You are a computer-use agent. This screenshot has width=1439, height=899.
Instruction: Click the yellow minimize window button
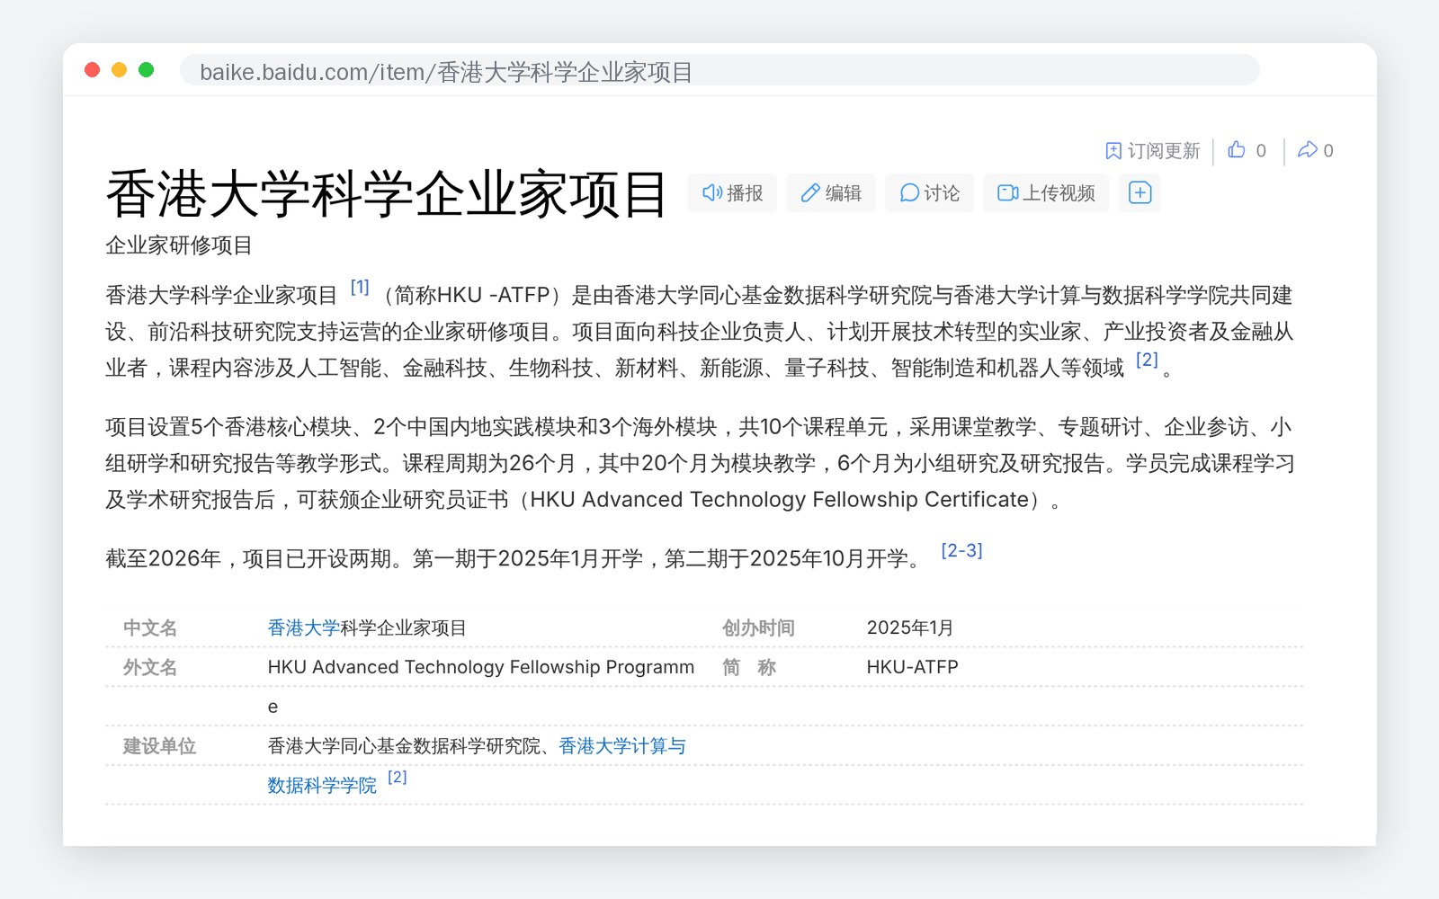point(119,70)
